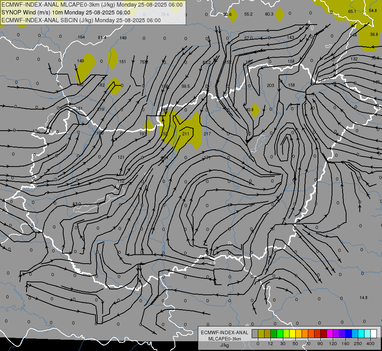This screenshot has width=382, height=351.
Task: Click the map value 20.6
Action: (x=227, y=14)
